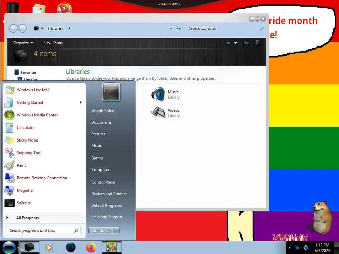339x254 pixels.
Task: Click the user account picture
Action: tap(111, 92)
